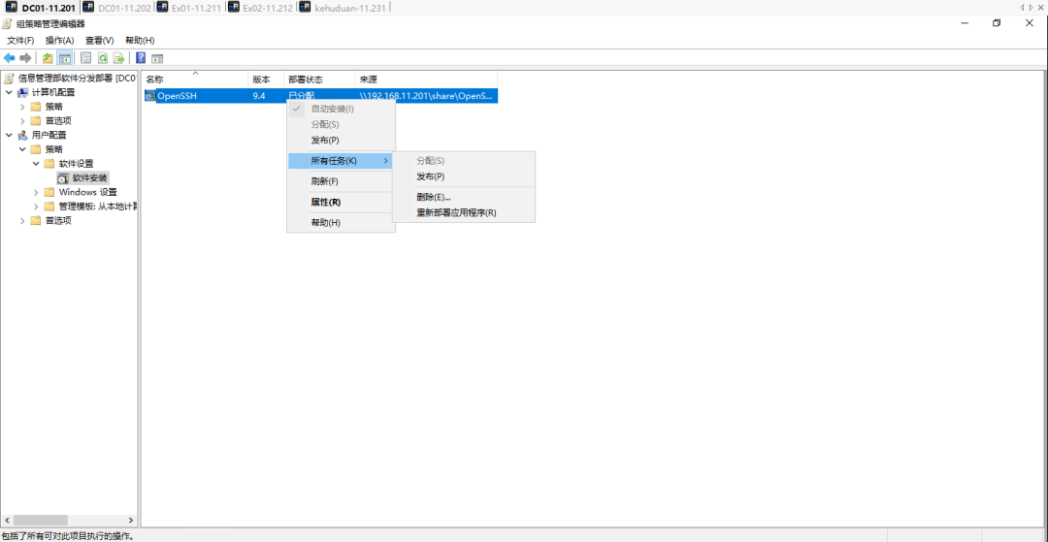Expand 首选项 under 计算机配置
The height and width of the screenshot is (542, 1048).
coord(22,121)
